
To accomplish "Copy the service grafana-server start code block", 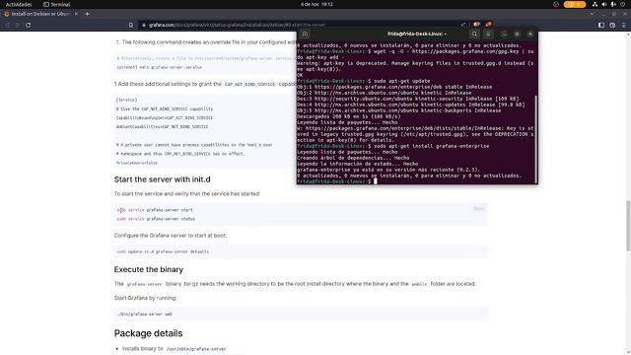I will (479, 209).
